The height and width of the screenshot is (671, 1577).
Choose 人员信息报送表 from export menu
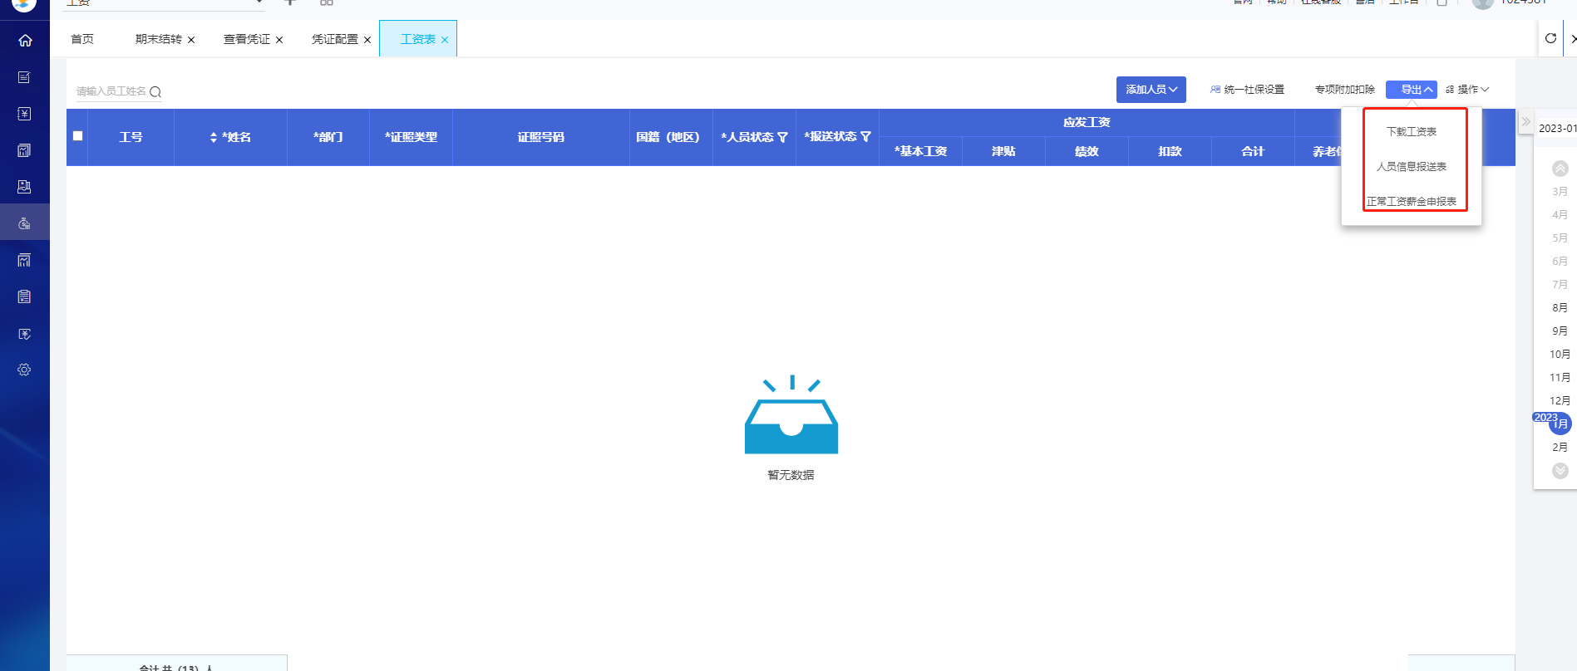pos(1412,166)
